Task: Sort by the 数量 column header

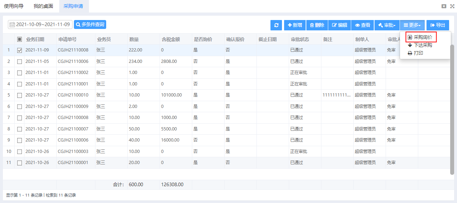Action: [143, 39]
